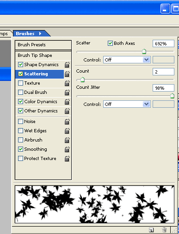Uncheck the Both Axes checkbox
The width and height of the screenshot is (179, 234).
(x=110, y=43)
